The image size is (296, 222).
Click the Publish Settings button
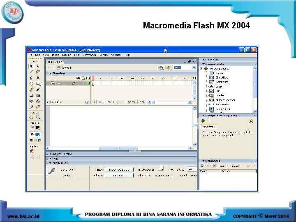119,176
